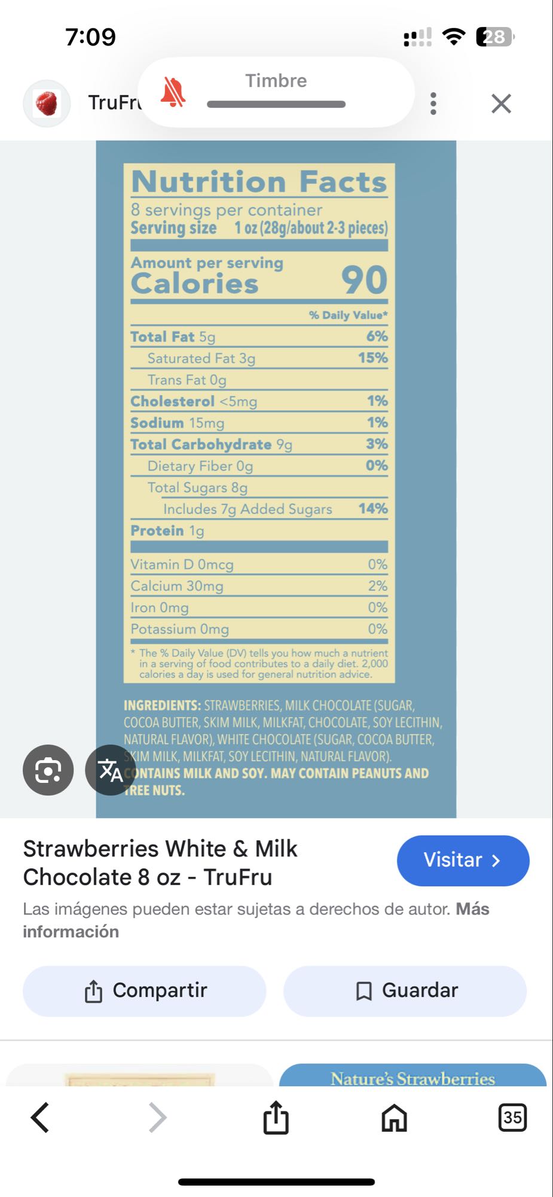Tap the battery indicator in status bar

click(x=495, y=37)
